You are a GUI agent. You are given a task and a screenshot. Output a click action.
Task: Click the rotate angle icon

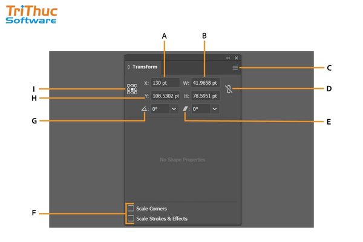[x=145, y=109]
